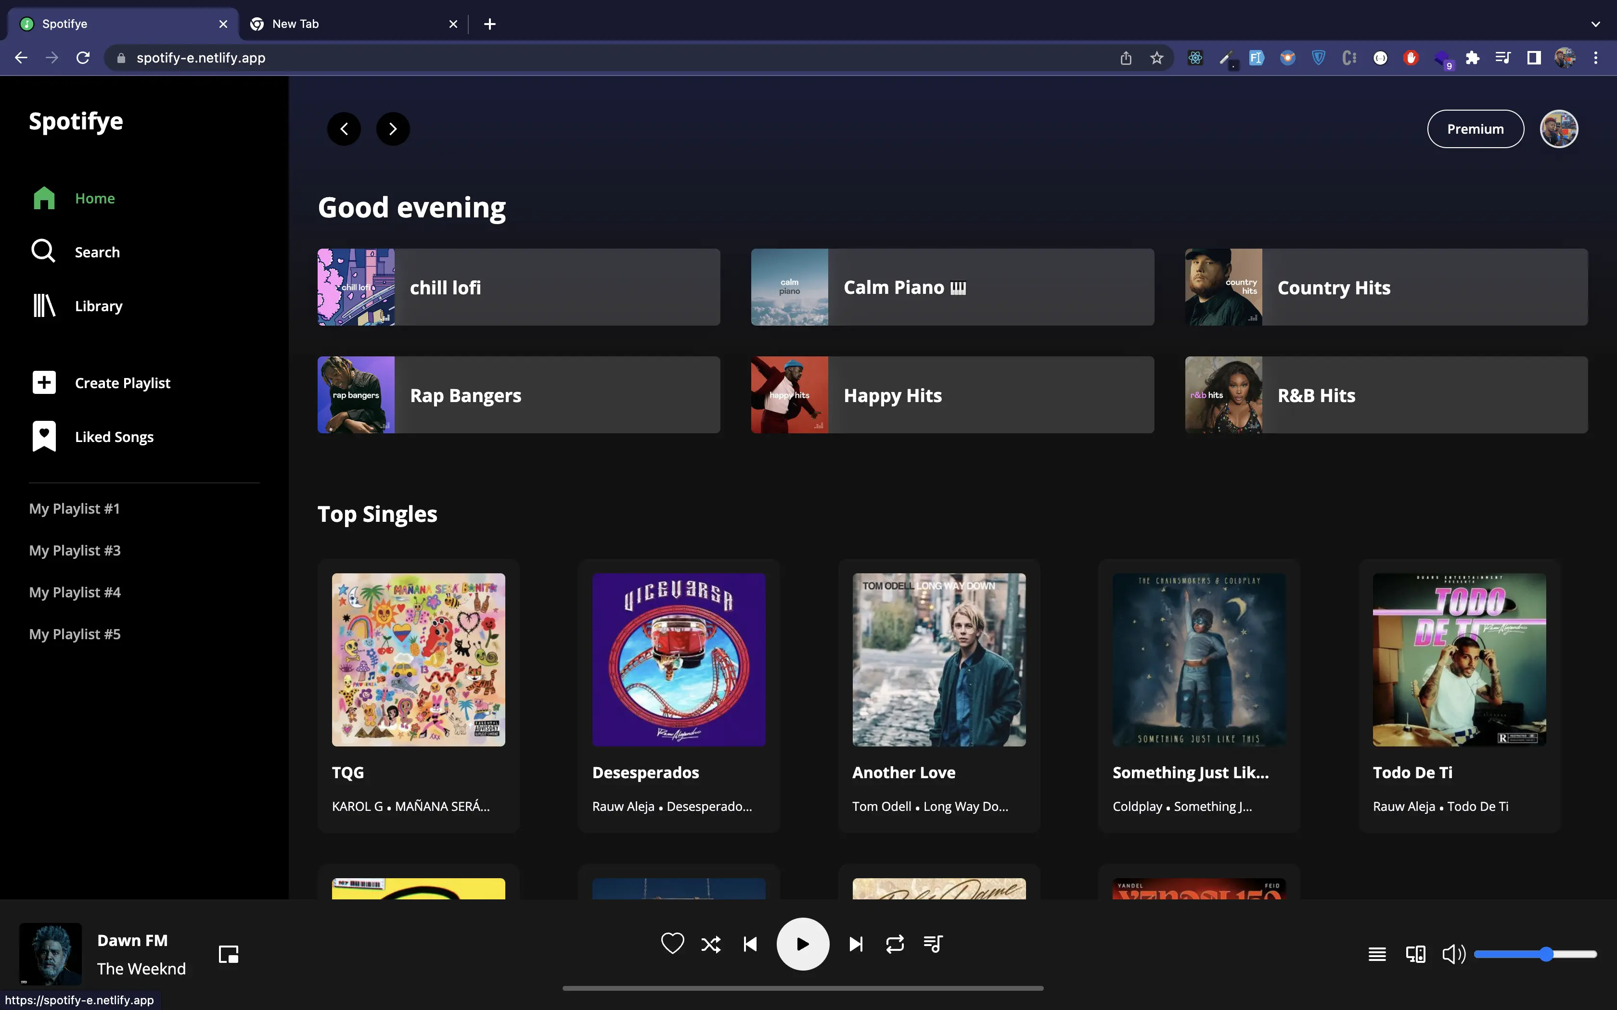This screenshot has height=1010, width=1617.
Task: Open Library in the sidebar
Action: pos(77,306)
